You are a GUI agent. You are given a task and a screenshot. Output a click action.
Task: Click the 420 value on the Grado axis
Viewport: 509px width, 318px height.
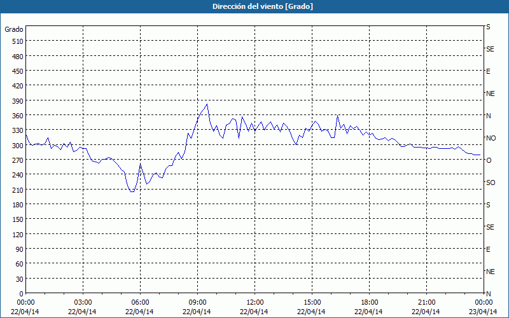(18, 86)
